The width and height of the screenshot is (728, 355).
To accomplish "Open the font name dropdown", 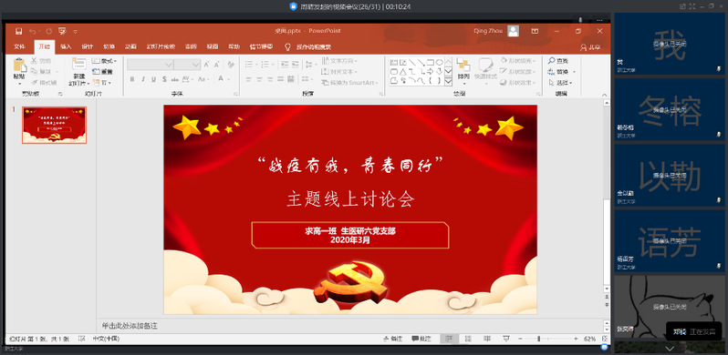I will click(169, 65).
